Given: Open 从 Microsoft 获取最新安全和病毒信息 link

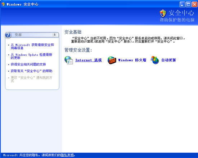Looking at the screenshot, I should [32, 46].
